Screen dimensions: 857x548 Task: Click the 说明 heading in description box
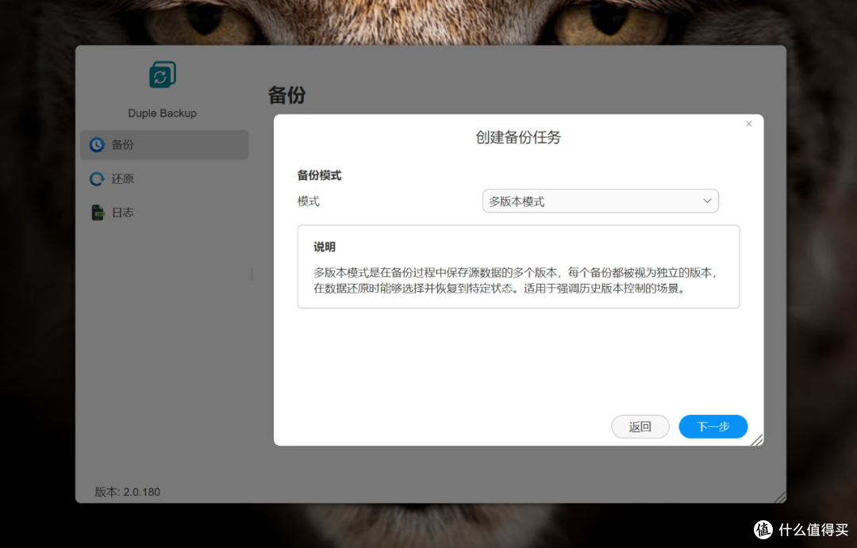pos(325,247)
